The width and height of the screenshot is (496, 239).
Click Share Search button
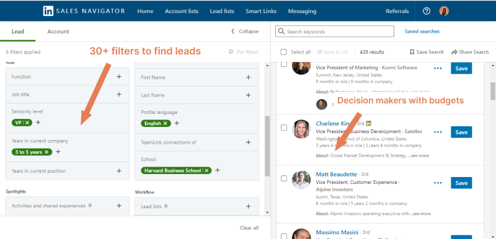tap(470, 52)
